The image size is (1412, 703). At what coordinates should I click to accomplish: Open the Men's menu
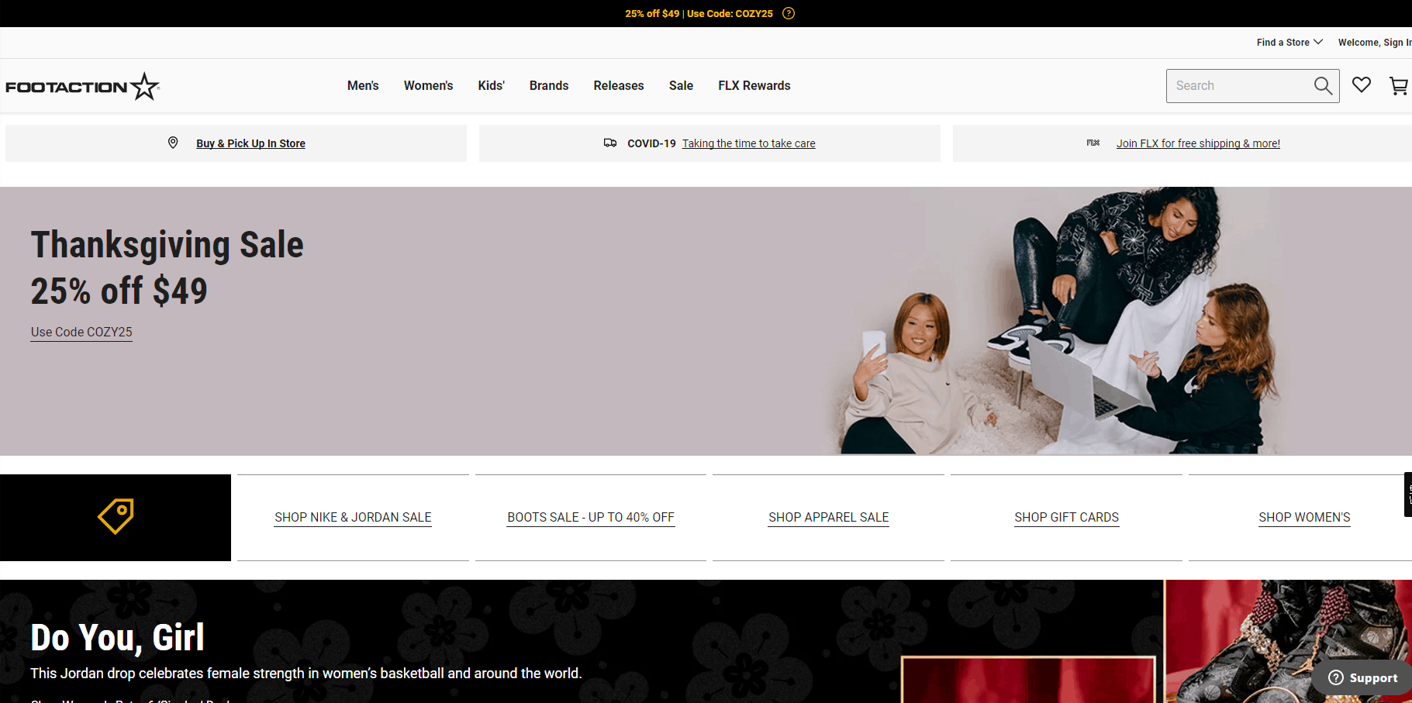point(363,86)
